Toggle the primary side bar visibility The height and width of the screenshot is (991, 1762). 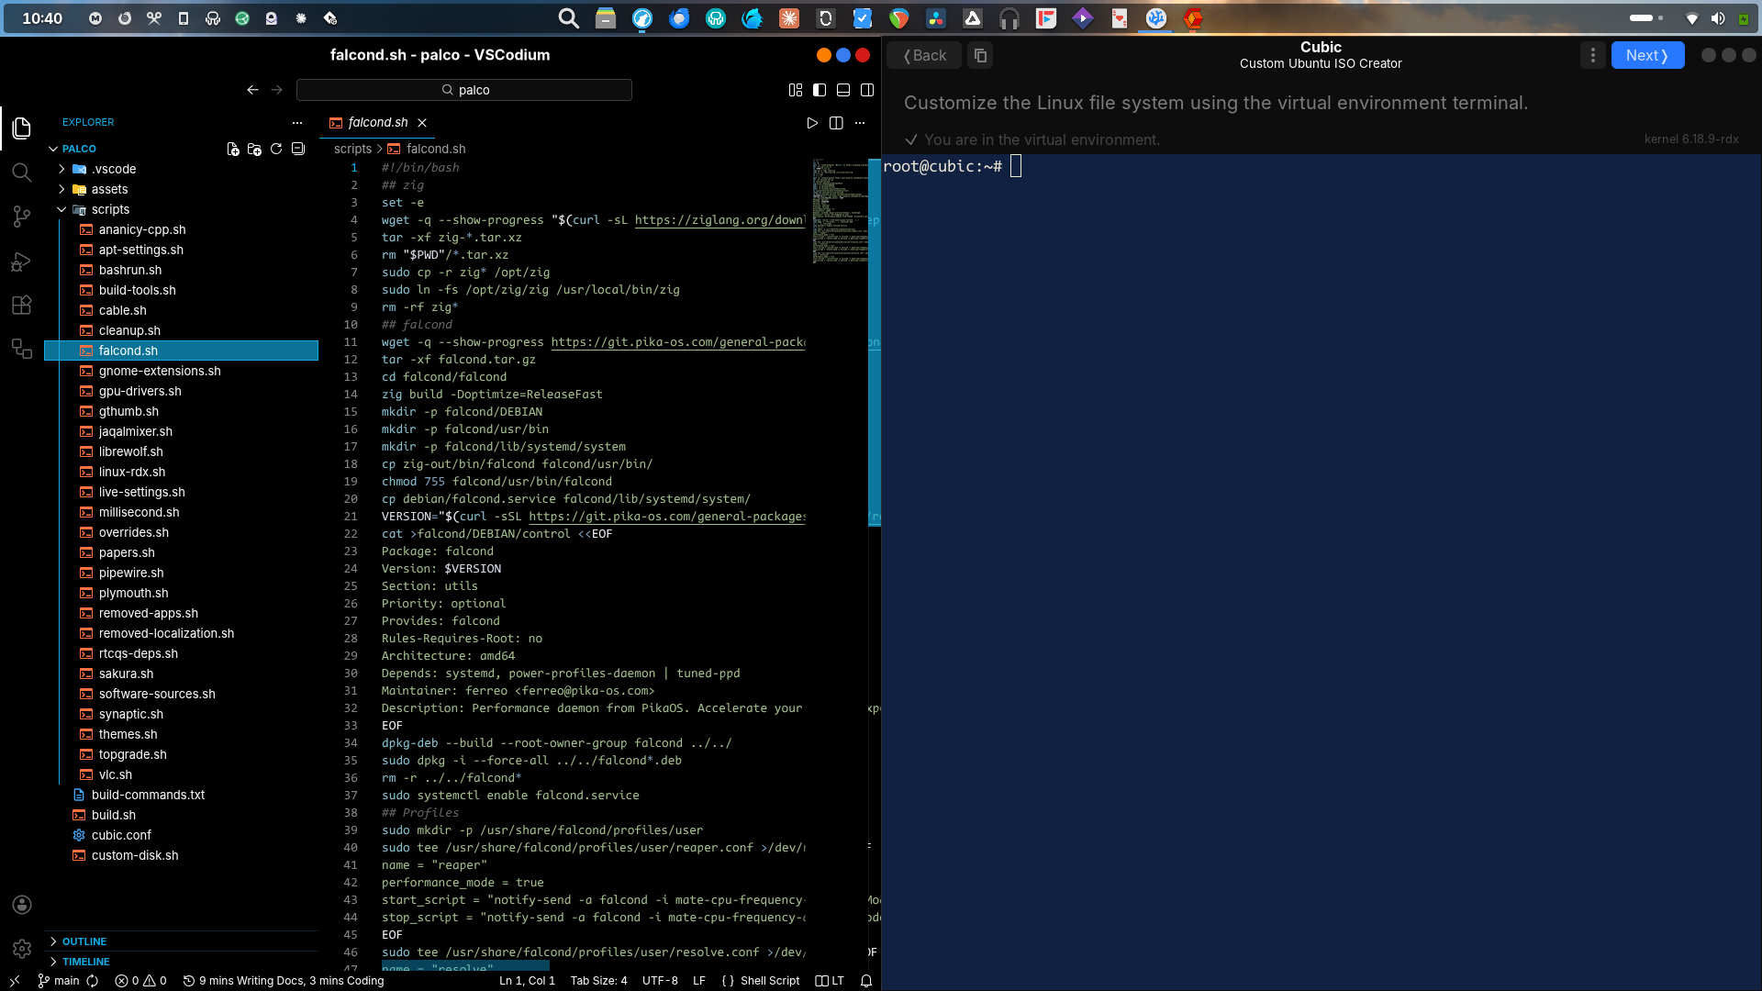(x=820, y=90)
